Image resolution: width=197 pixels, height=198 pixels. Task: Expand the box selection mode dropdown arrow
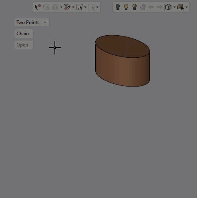[x=85, y=7]
